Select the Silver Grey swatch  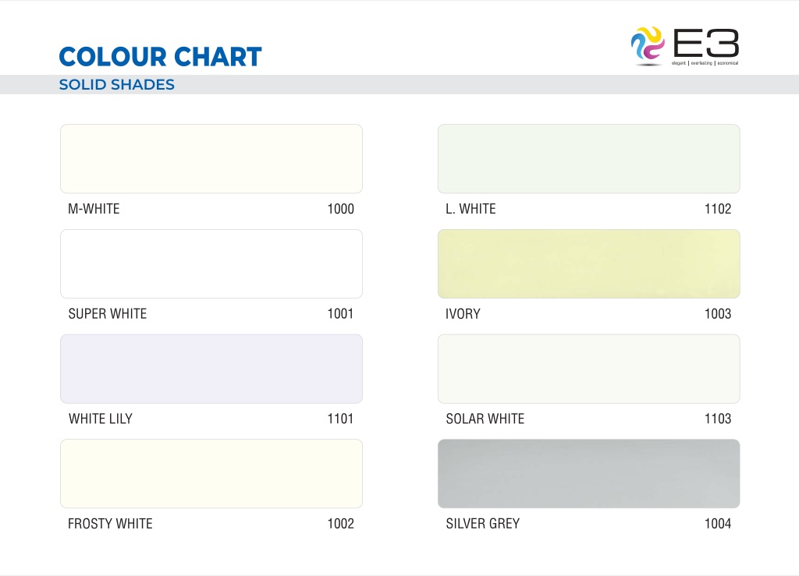[588, 474]
